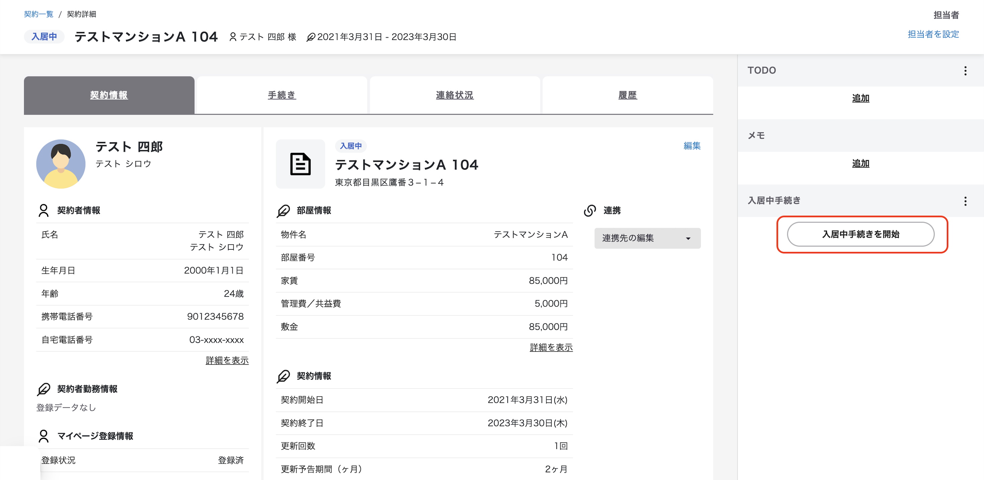Viewport: 984px width, 480px height.
Task: Click the birthdate 2000年1月1日
Action: pos(214,270)
